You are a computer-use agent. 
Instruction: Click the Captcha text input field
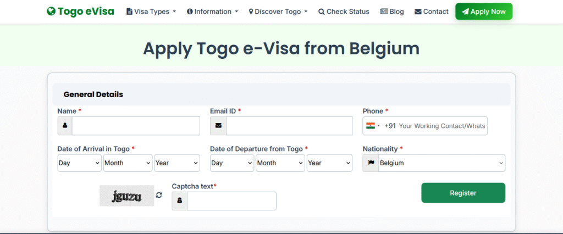pos(231,201)
